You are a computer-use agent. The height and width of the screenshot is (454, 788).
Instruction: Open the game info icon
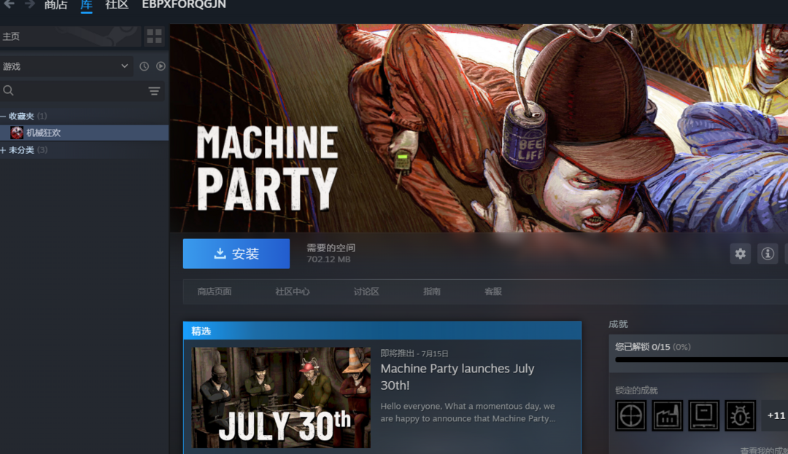coord(768,254)
